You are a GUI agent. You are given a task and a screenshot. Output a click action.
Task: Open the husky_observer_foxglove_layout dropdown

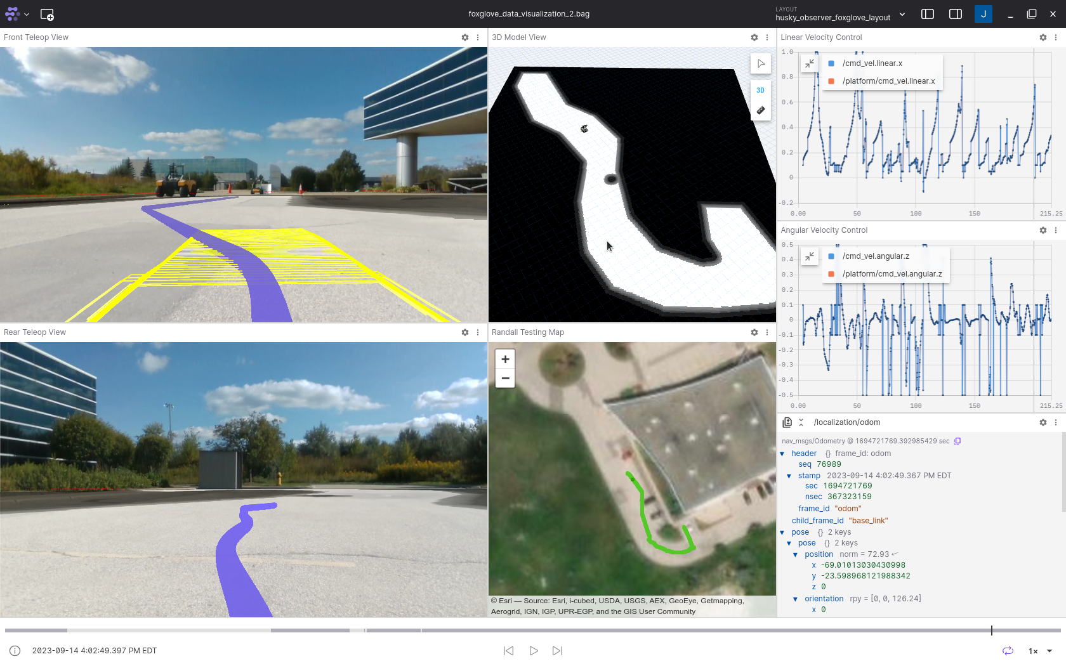[x=840, y=14]
